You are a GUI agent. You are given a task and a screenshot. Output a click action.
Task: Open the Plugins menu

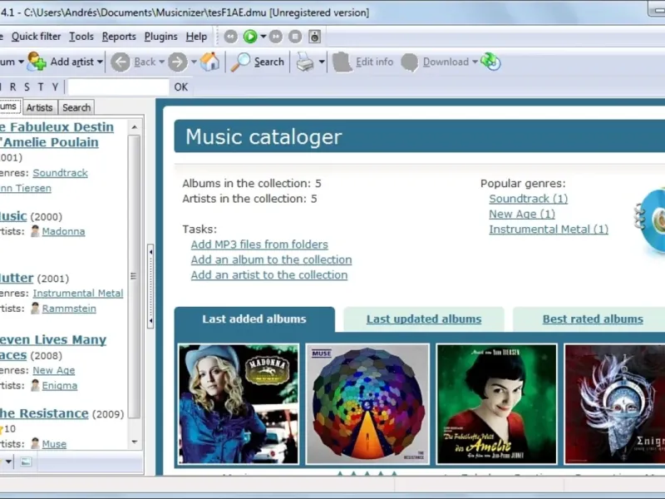coord(160,37)
